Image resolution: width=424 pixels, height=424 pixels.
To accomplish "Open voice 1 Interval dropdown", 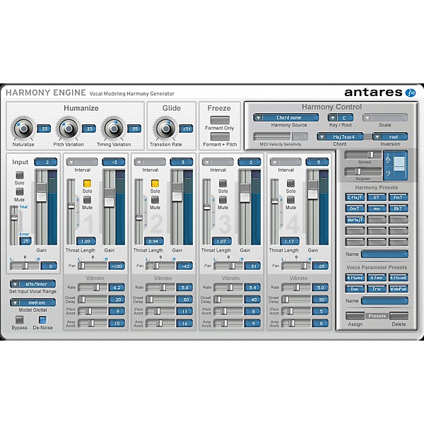I will [x=82, y=163].
